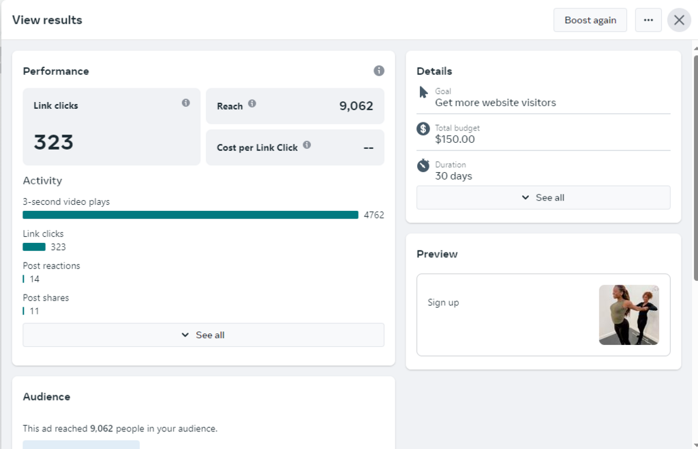Click the 3-second video plays bar
698x449 pixels.
pyautogui.click(x=190, y=215)
